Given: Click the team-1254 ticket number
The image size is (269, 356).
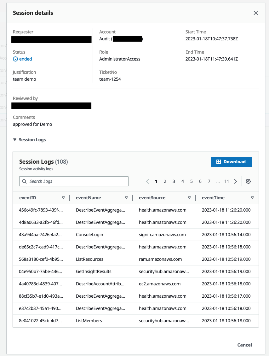Looking at the screenshot, I should pos(110,79).
